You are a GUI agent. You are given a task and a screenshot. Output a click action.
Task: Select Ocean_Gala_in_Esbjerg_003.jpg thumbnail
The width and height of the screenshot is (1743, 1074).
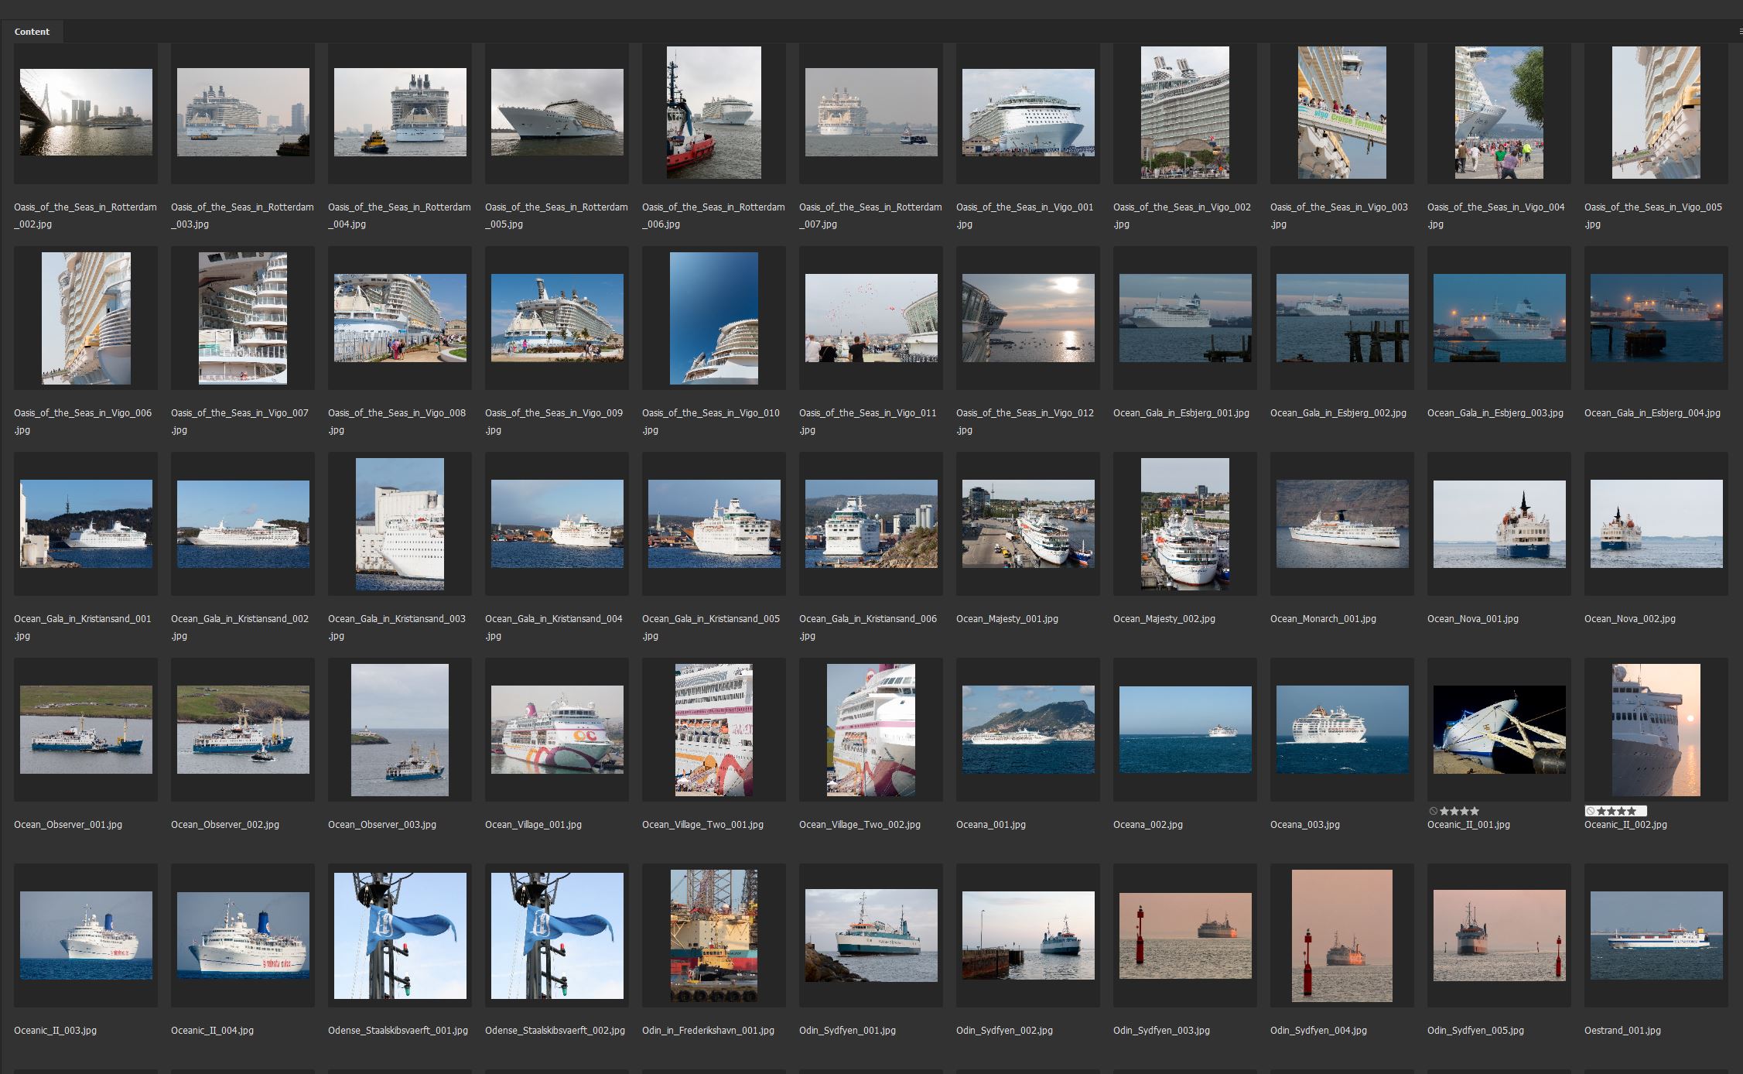point(1499,318)
